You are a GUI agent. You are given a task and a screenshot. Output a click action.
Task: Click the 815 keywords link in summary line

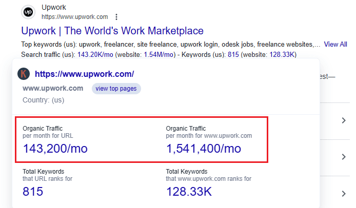tap(233, 55)
